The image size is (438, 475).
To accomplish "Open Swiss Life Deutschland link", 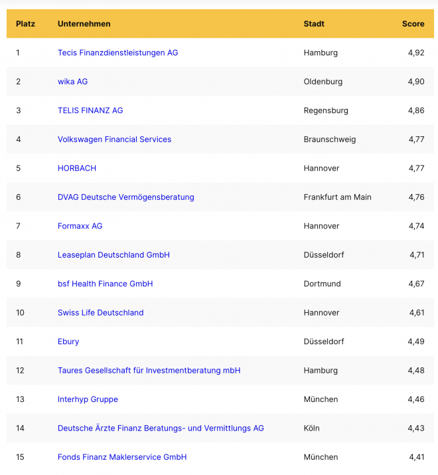I will click(100, 313).
